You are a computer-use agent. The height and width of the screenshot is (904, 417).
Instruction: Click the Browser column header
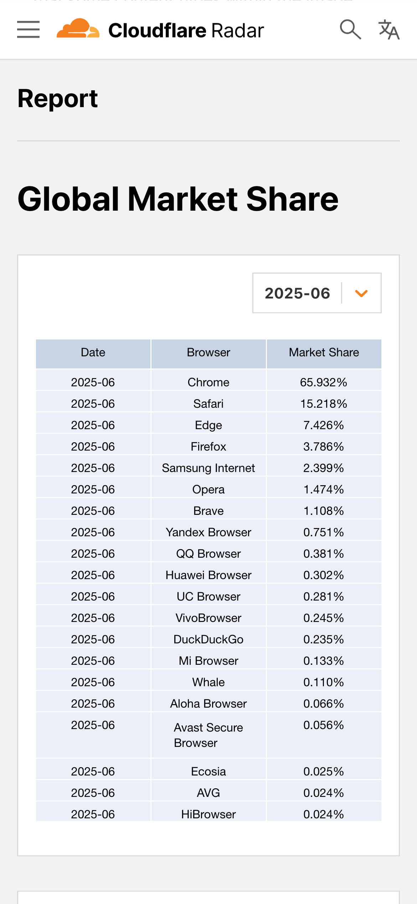208,353
